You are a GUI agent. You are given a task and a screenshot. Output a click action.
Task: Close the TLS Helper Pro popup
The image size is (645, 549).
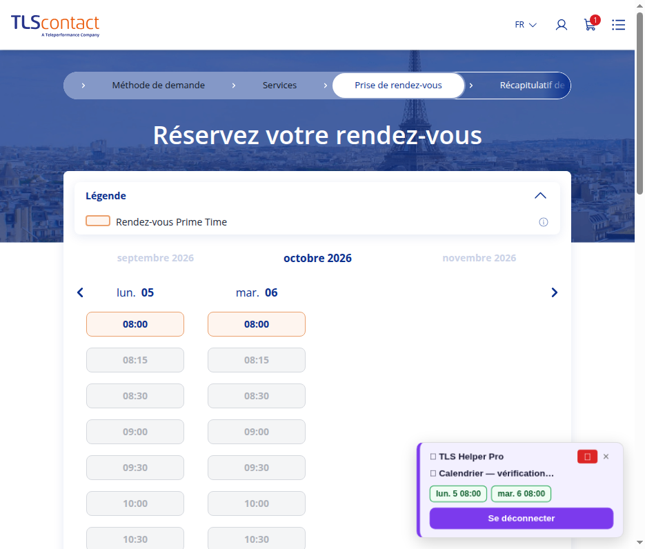pyautogui.click(x=606, y=457)
